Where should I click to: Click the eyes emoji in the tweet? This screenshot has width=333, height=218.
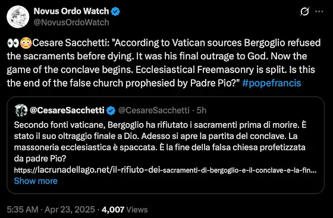[x=13, y=43]
